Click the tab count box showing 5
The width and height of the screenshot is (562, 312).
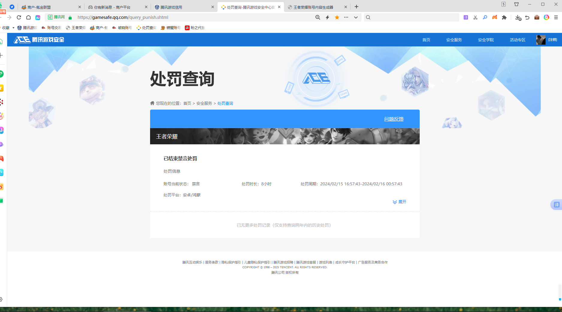(x=504, y=4)
